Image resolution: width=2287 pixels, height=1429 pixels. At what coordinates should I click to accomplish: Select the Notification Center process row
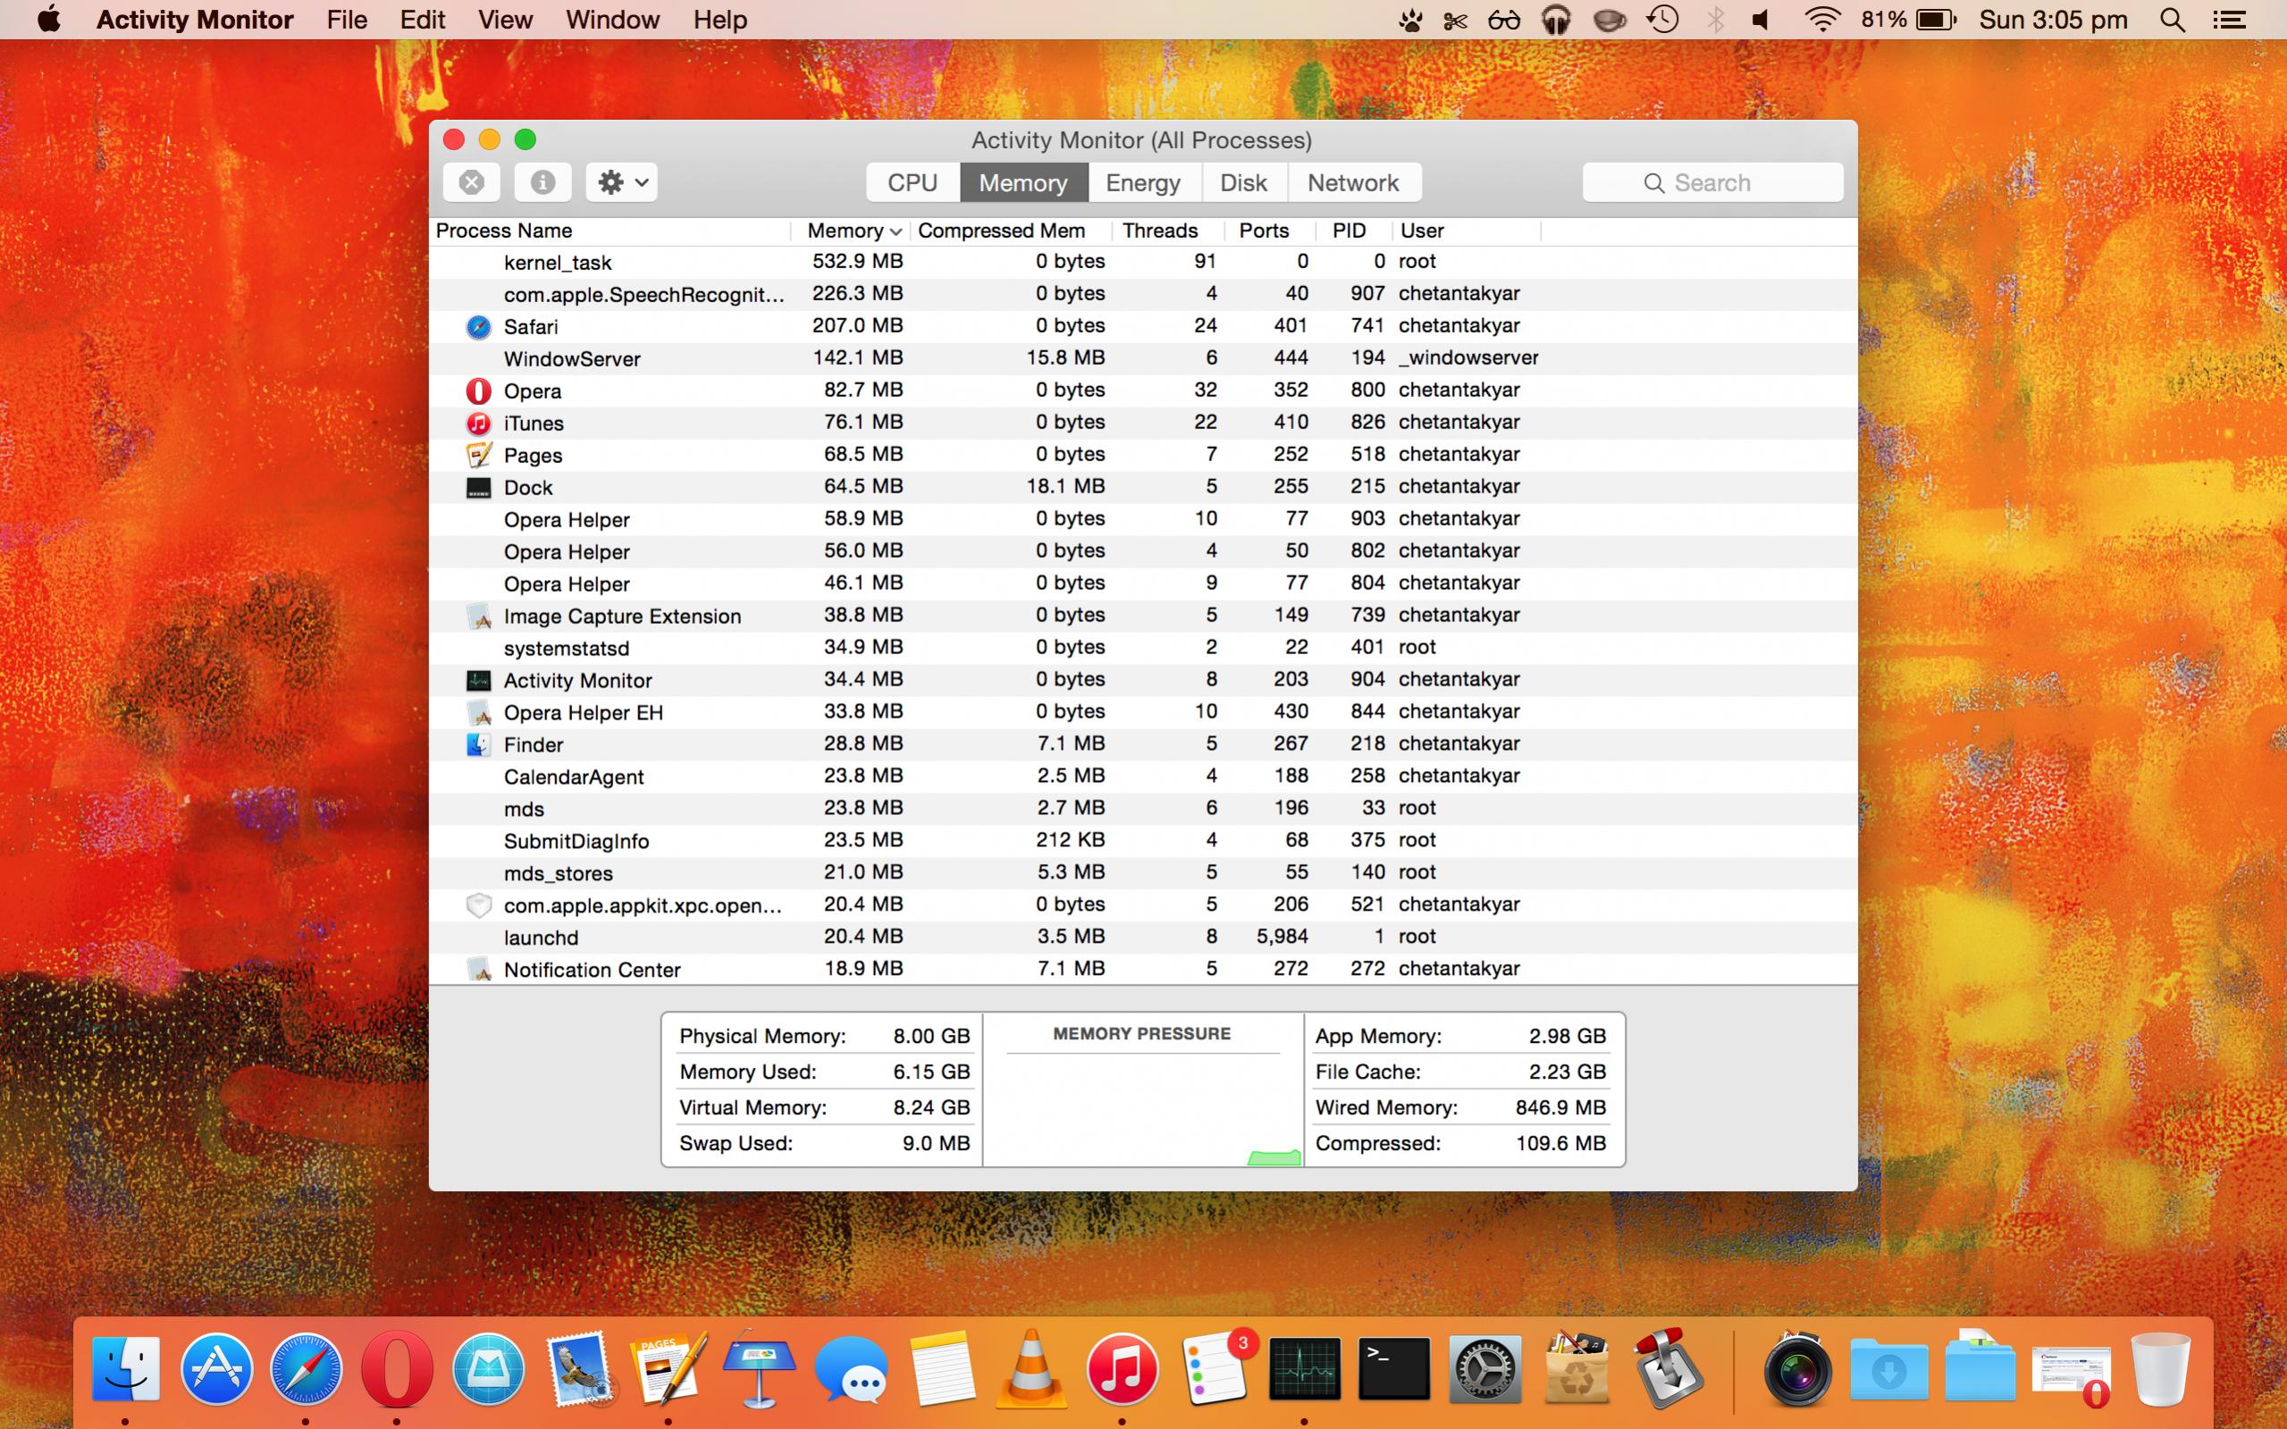(x=1142, y=969)
